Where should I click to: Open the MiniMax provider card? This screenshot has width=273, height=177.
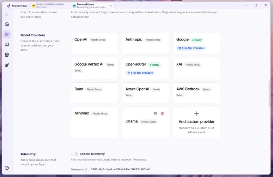pyautogui.click(x=94, y=122)
